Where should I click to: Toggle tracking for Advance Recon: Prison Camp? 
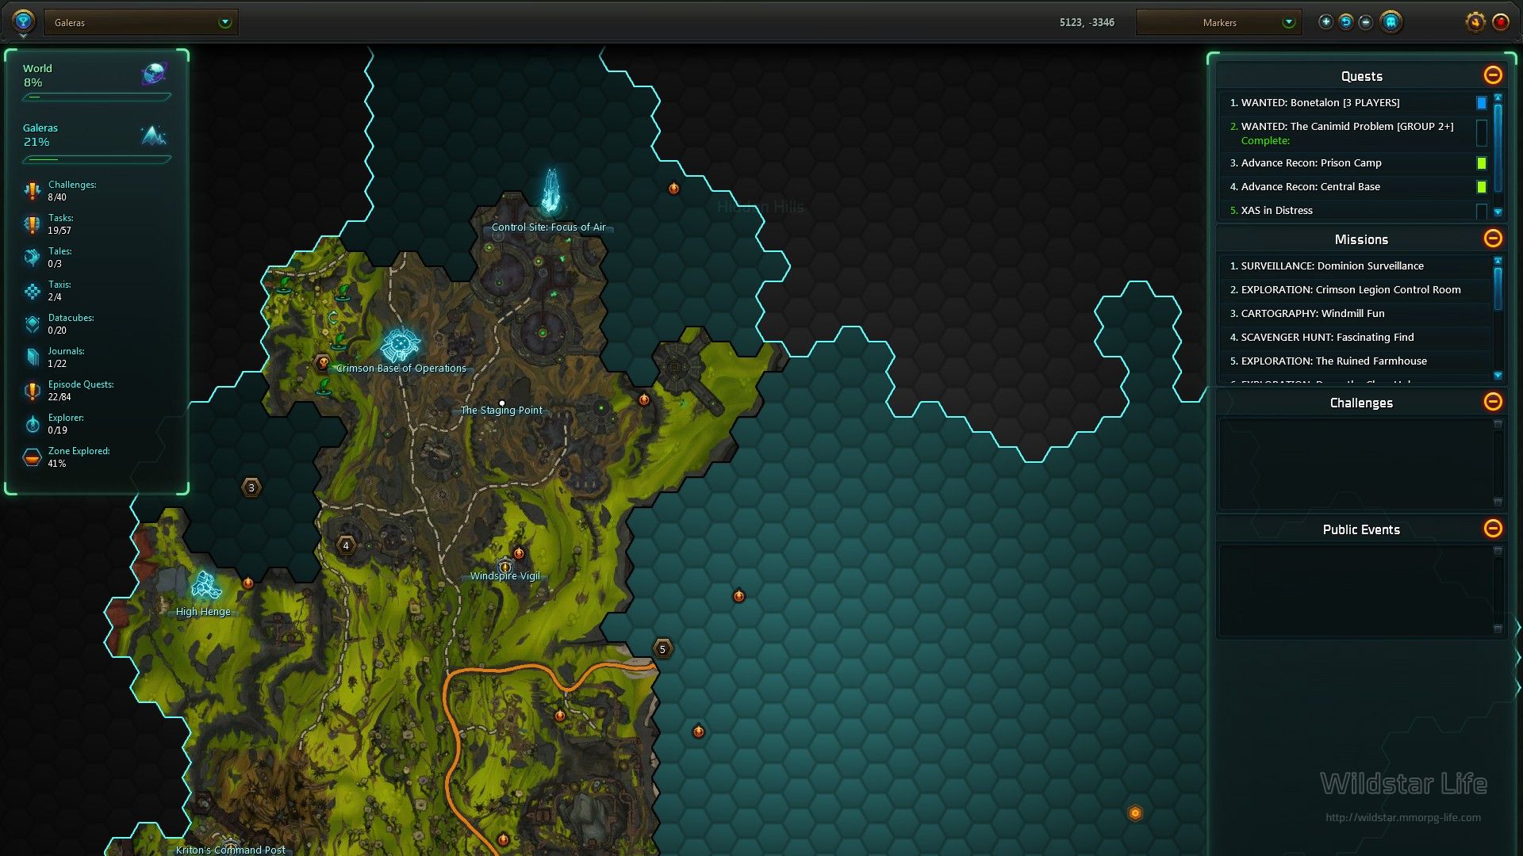[x=1481, y=163]
